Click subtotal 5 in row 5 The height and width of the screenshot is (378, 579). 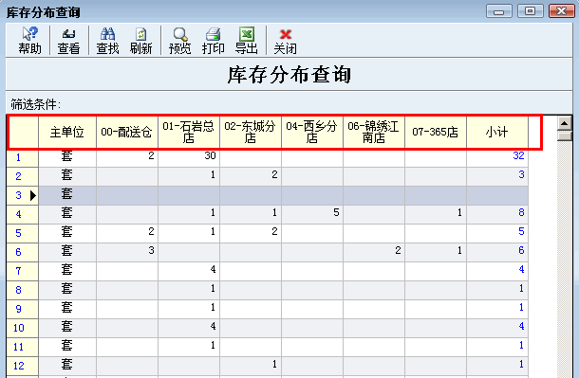521,231
